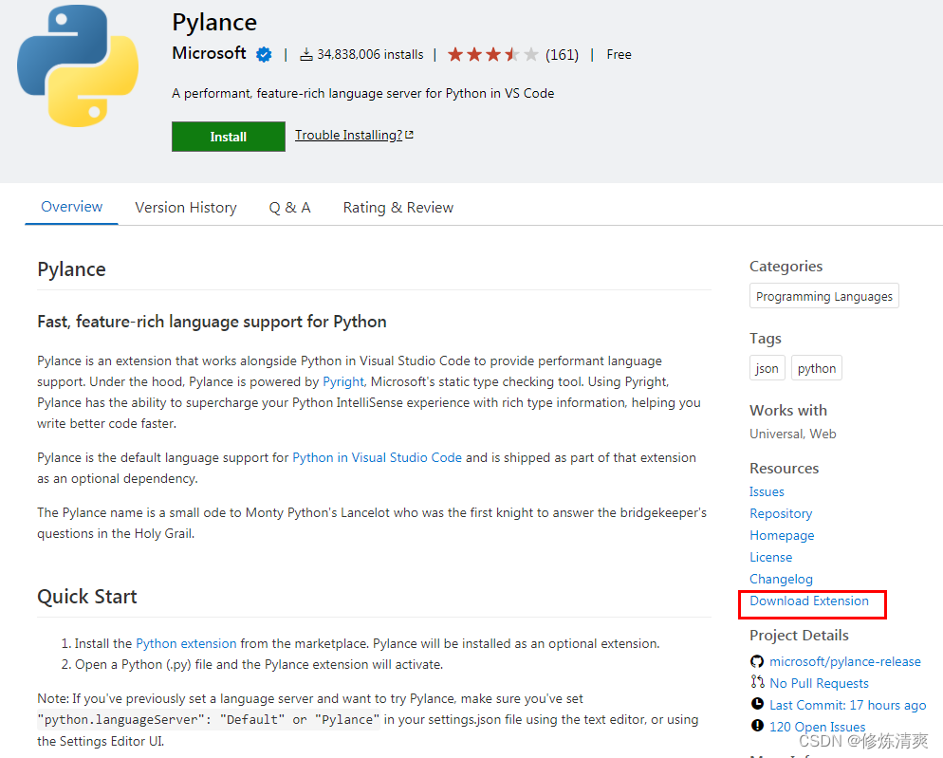Click the Universal, Web text
This screenshot has width=943, height=758.
tap(793, 434)
